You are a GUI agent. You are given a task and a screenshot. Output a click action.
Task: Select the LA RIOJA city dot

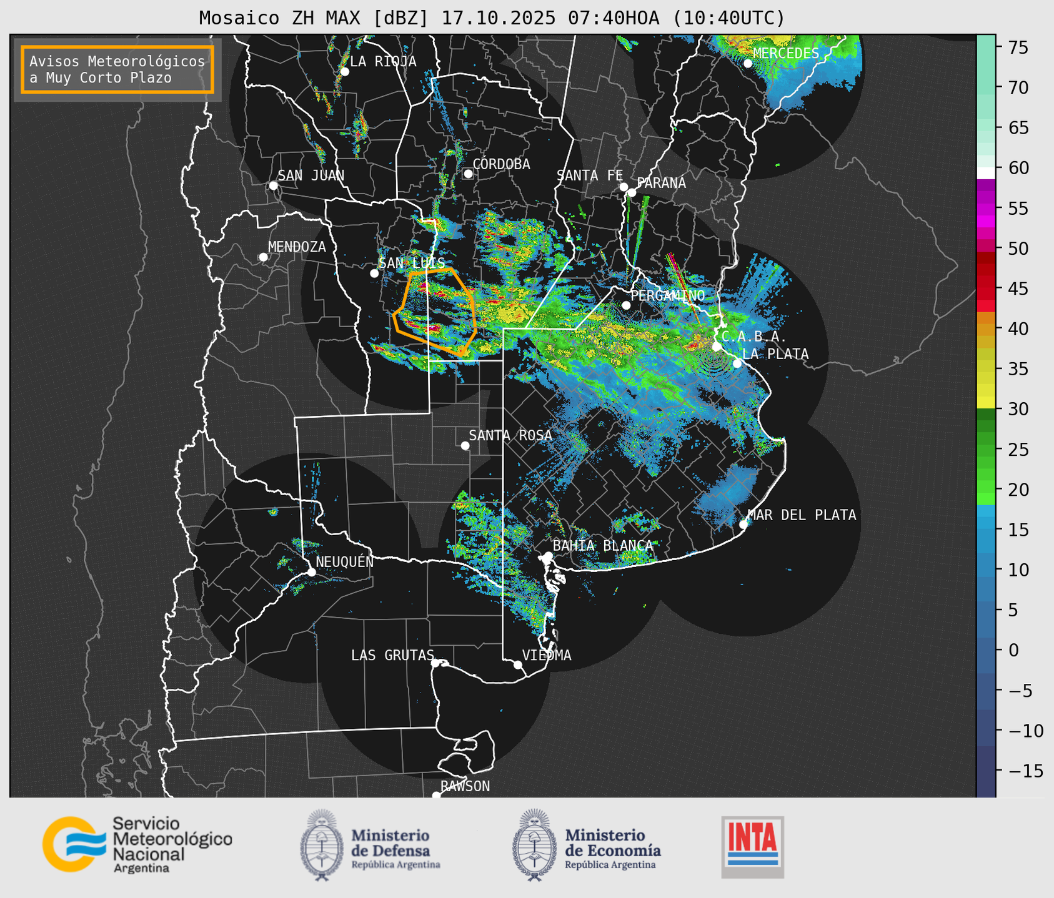click(x=344, y=72)
